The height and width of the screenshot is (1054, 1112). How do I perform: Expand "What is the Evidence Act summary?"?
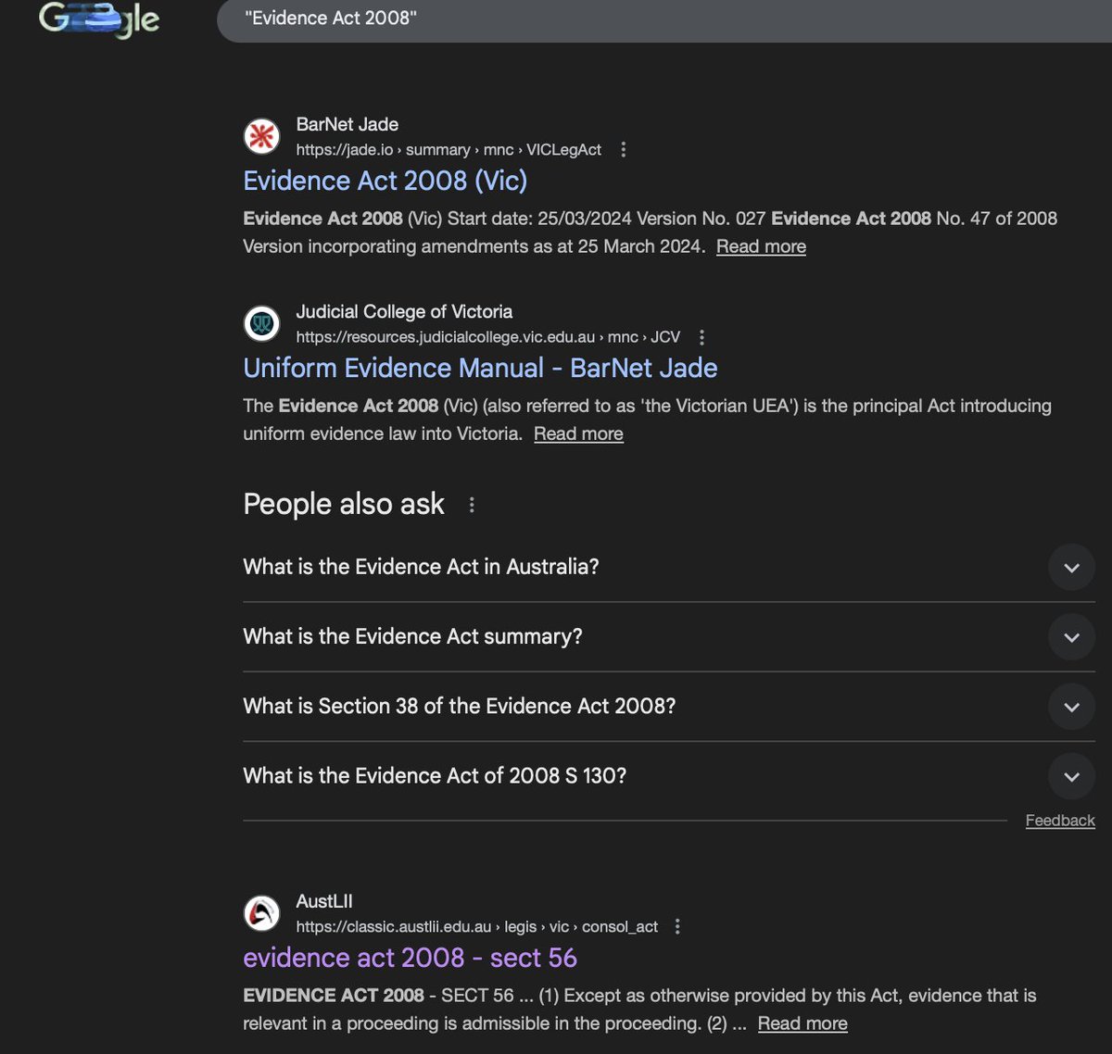click(669, 636)
